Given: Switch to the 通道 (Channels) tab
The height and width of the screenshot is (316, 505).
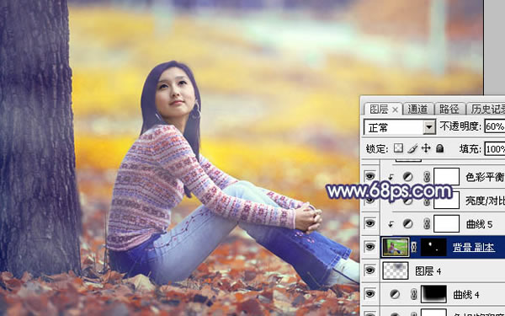Looking at the screenshot, I should (417, 110).
